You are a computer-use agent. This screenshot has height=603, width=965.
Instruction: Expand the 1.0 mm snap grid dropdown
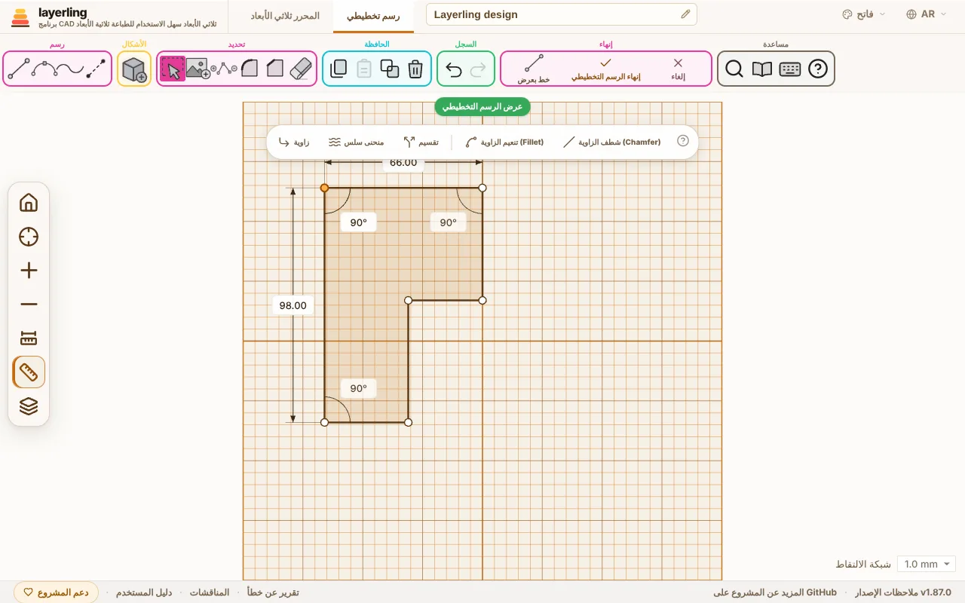click(927, 564)
